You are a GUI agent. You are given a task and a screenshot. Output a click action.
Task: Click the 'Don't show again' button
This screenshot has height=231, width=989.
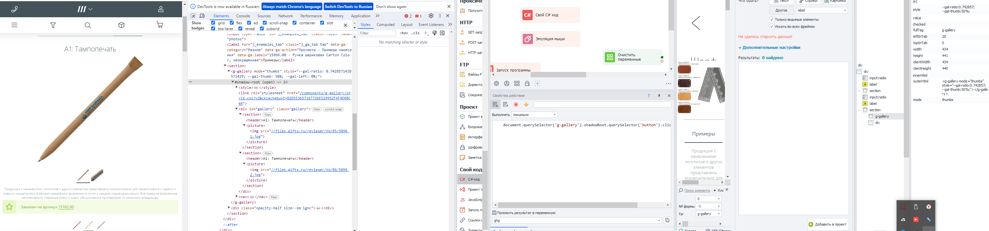tap(391, 6)
